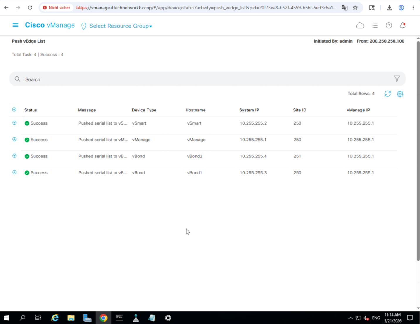The width and height of the screenshot is (420, 324).
Task: Go forward in browser history
Action: coord(18,8)
